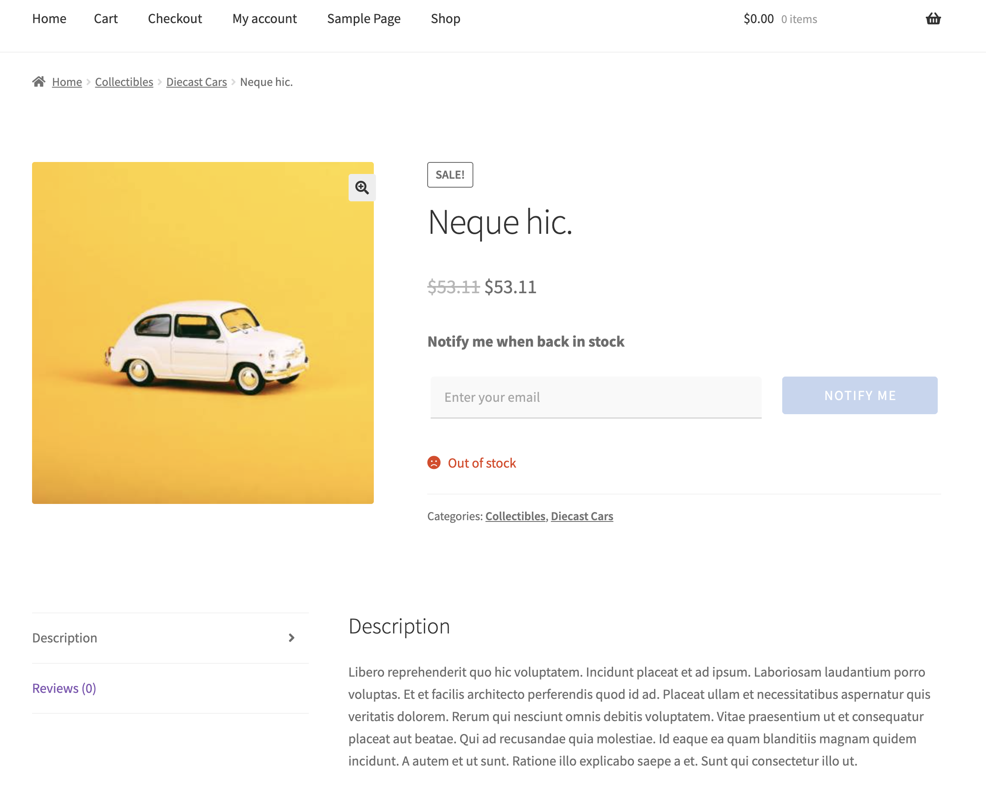This screenshot has height=801, width=986.
Task: Open Diecast Cars category link below stock
Action: click(581, 516)
